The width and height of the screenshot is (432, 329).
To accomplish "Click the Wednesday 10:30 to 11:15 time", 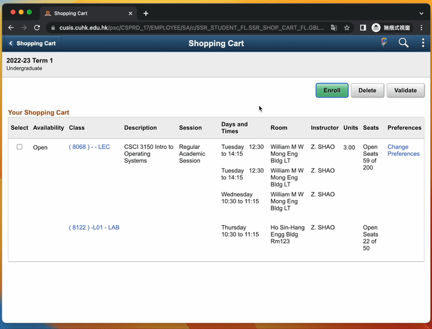I will click(x=240, y=198).
